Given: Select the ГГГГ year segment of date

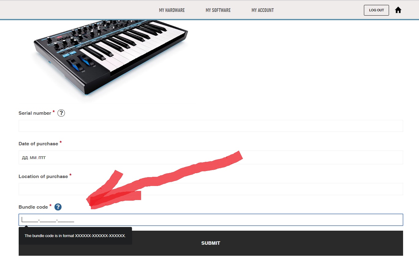Looking at the screenshot, I should tap(42, 158).
